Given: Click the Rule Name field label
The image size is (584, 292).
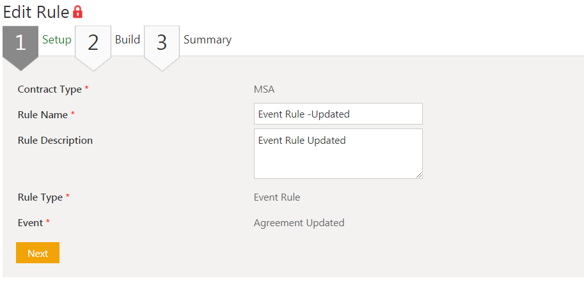Looking at the screenshot, I should coord(43,114).
